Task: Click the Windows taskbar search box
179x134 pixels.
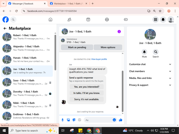Action: pyautogui.click(x=34, y=131)
